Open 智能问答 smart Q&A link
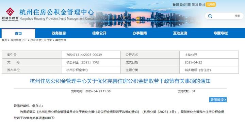Image resolution: width=245 pixels, height=122 pixels. pos(185,5)
